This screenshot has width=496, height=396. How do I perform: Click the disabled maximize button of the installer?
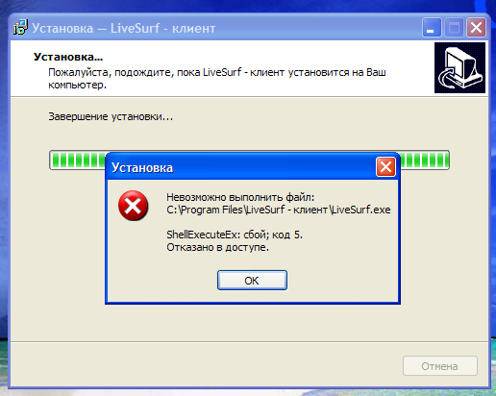pyautogui.click(x=454, y=28)
